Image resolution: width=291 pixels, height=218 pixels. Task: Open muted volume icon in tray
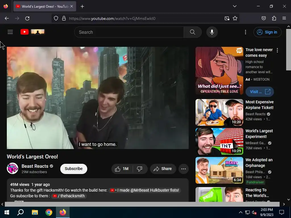pos(254,212)
